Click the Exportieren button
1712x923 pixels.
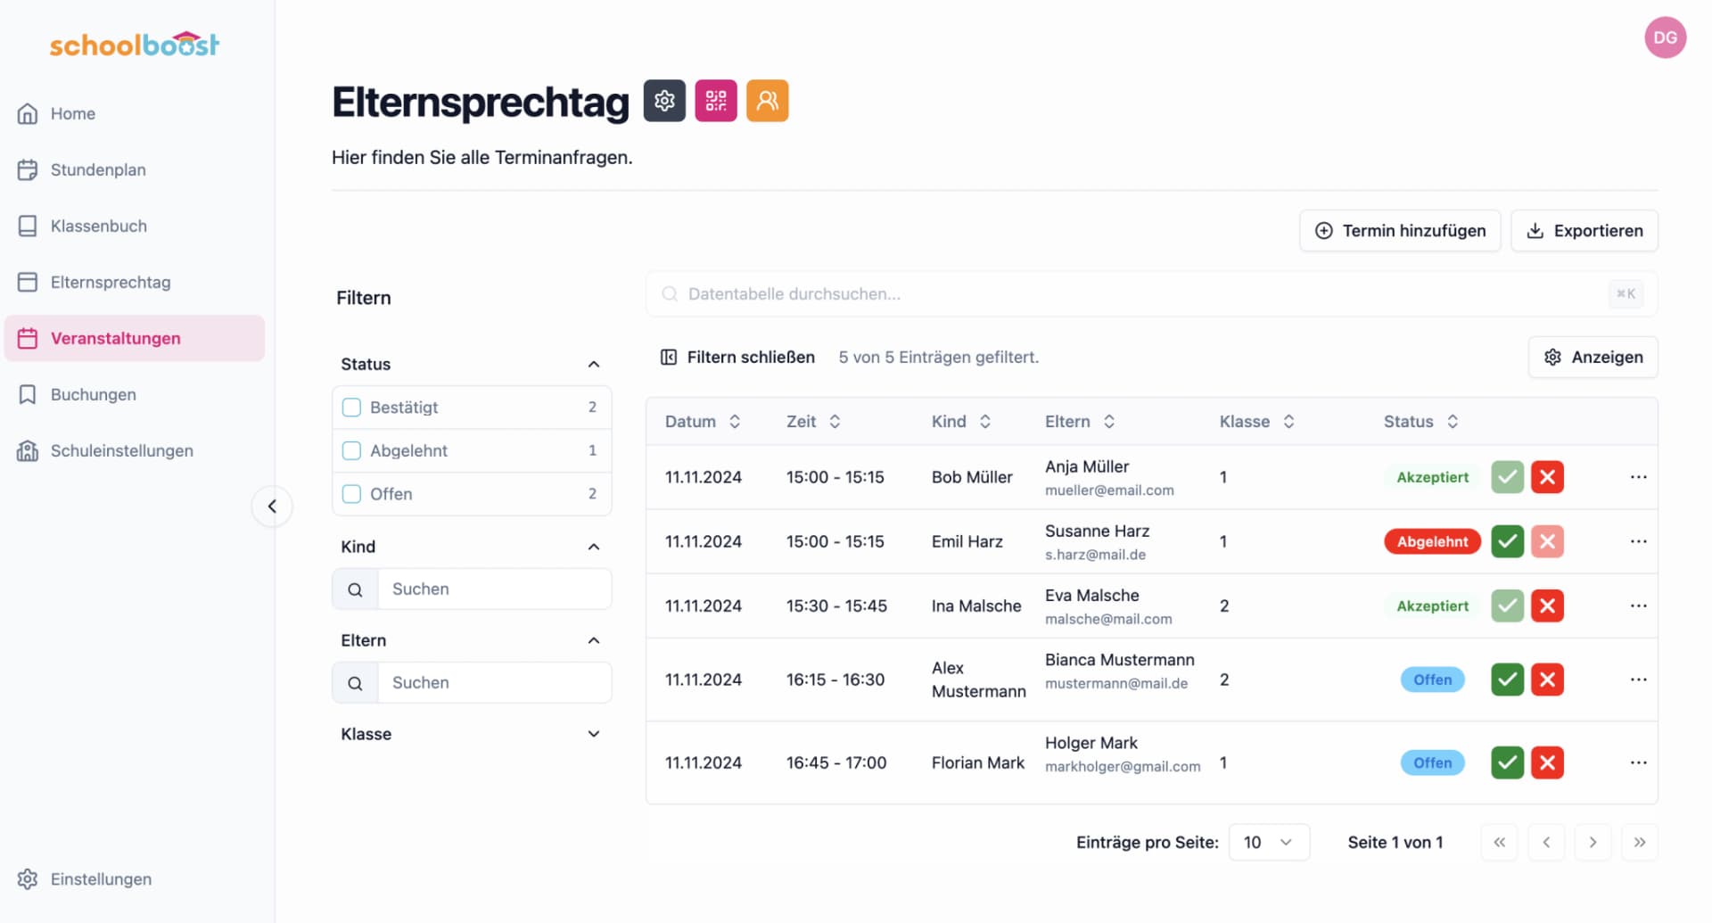pyautogui.click(x=1584, y=230)
